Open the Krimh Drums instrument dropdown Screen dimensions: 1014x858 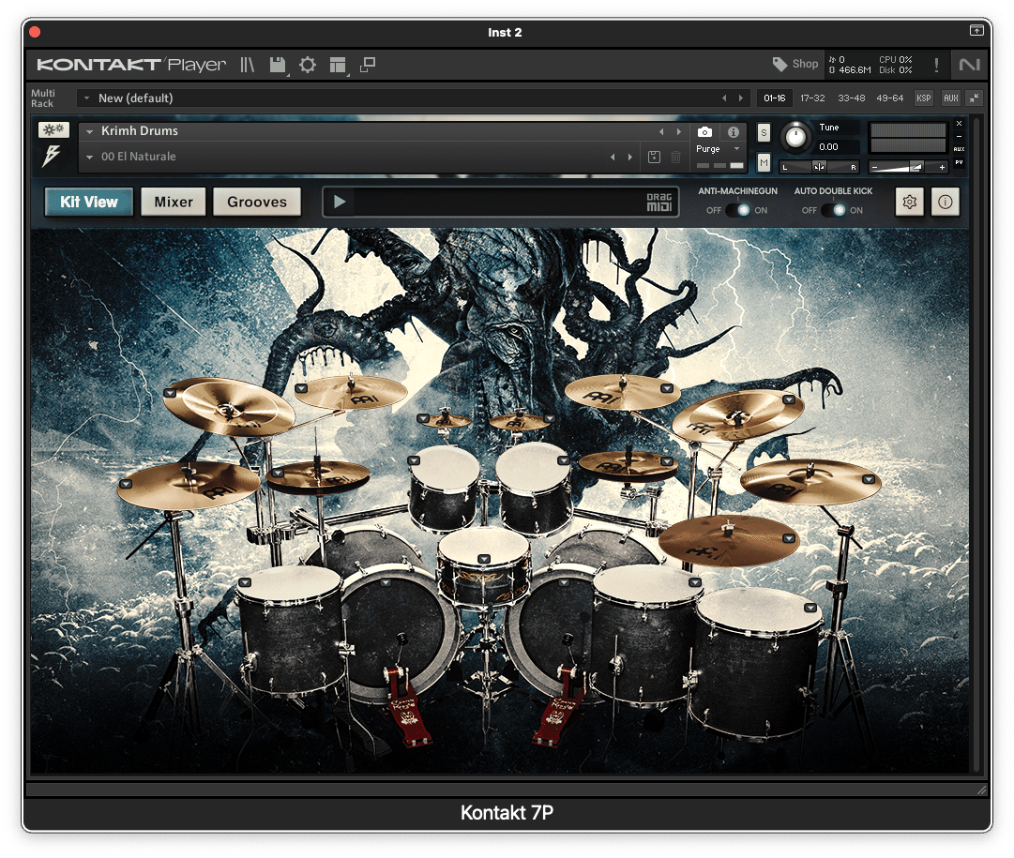[89, 131]
